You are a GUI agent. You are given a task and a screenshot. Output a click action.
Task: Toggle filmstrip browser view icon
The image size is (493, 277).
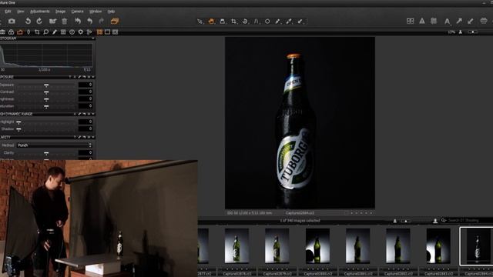pyautogui.click(x=115, y=32)
